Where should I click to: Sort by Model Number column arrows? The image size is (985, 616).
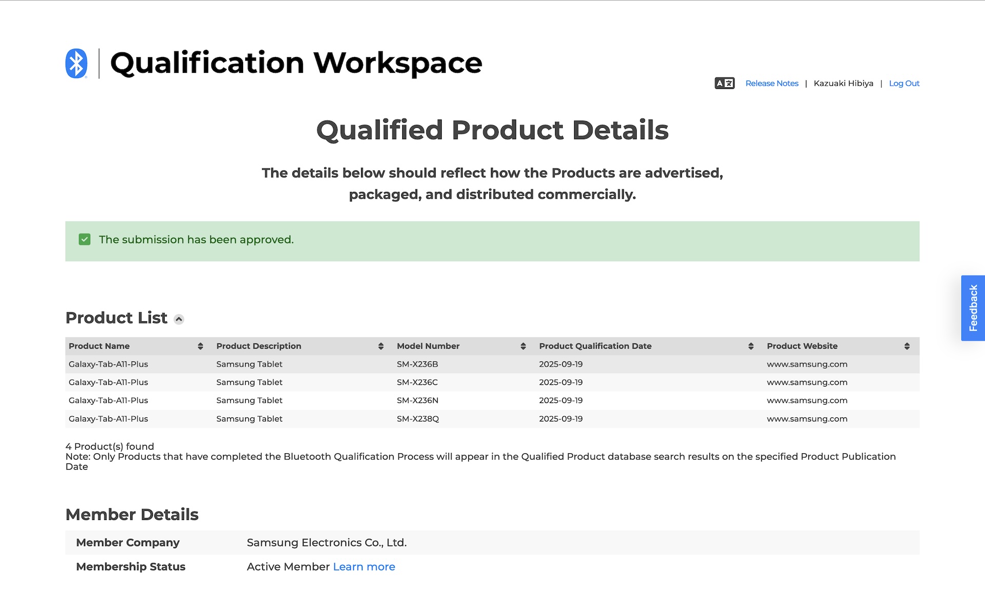(523, 346)
